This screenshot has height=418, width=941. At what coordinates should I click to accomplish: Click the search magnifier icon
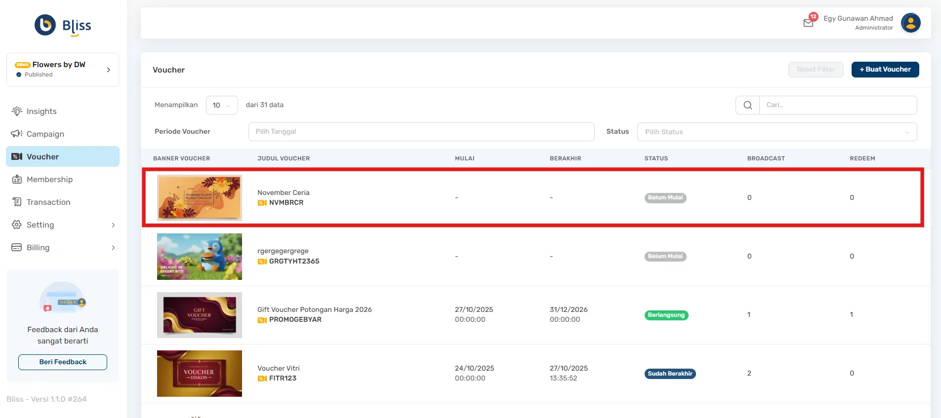coord(747,105)
